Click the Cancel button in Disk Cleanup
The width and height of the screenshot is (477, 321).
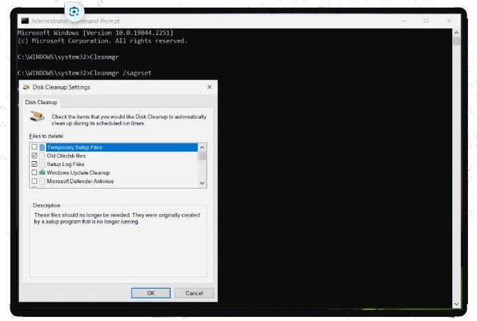point(194,293)
